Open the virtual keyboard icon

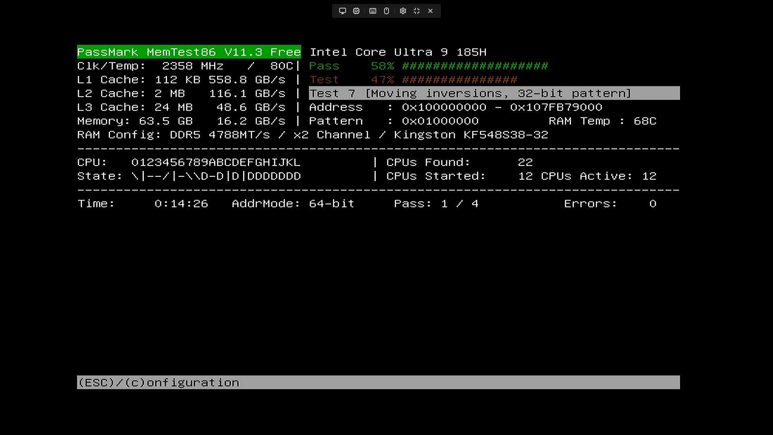373,11
